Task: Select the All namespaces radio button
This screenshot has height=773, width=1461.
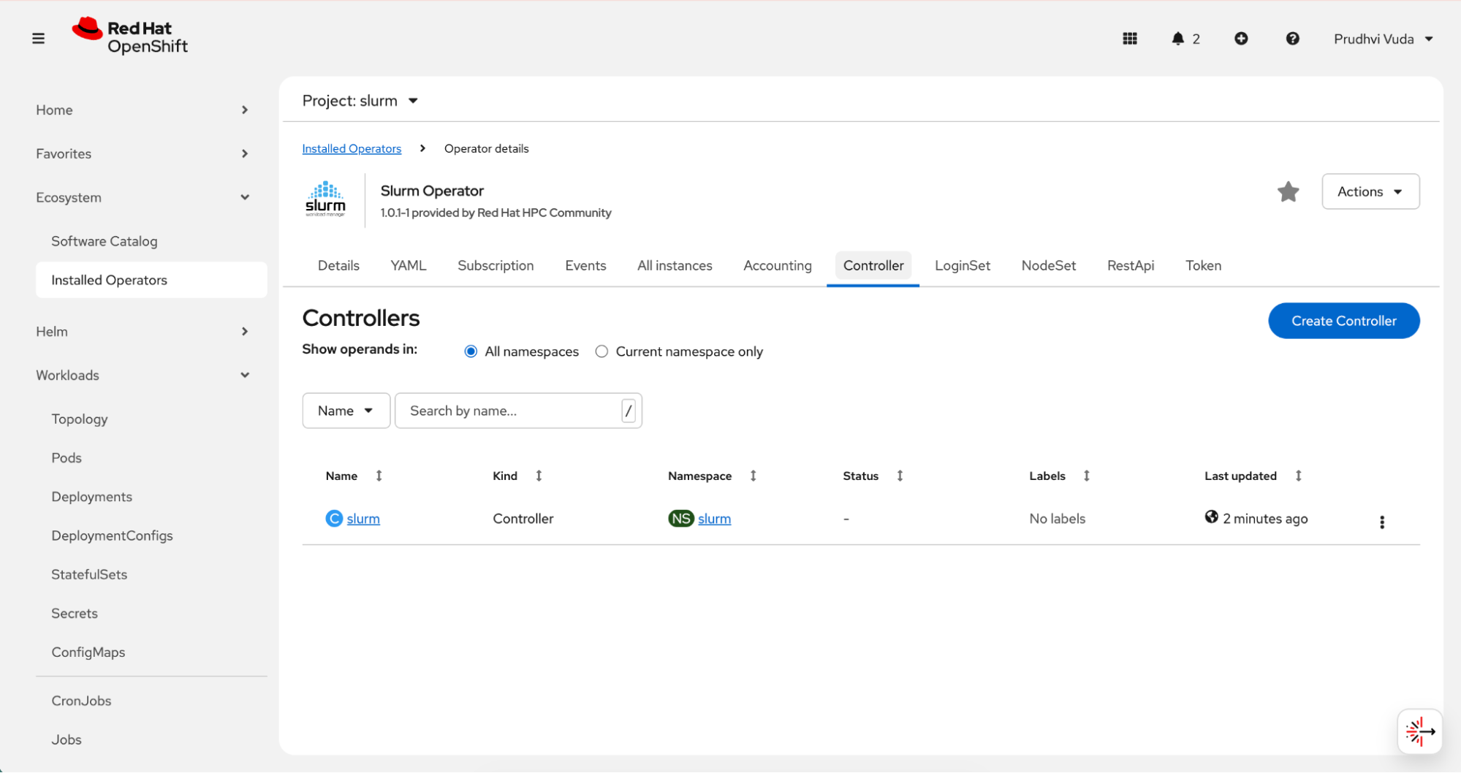Action: (x=471, y=351)
